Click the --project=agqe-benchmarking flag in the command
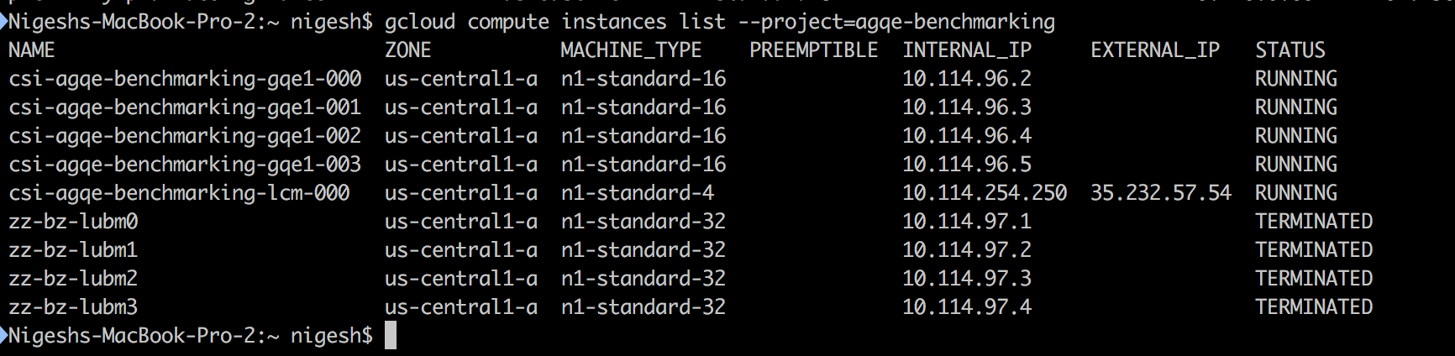Screen dimensions: 1455x356 click(896, 22)
